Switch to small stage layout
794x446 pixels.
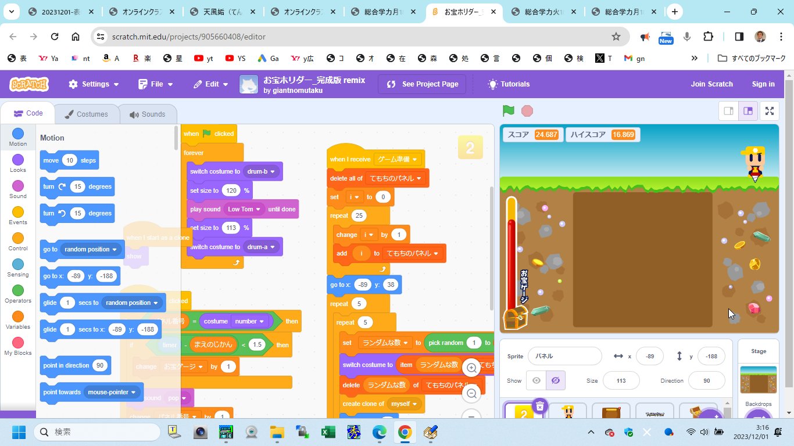point(728,111)
